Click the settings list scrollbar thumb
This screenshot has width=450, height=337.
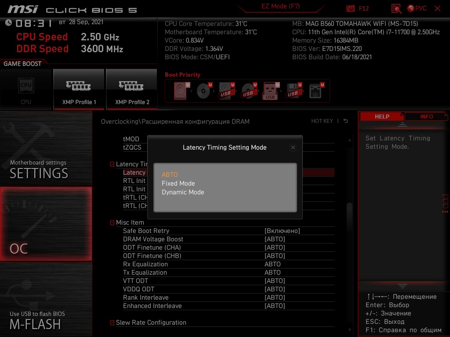click(x=349, y=217)
